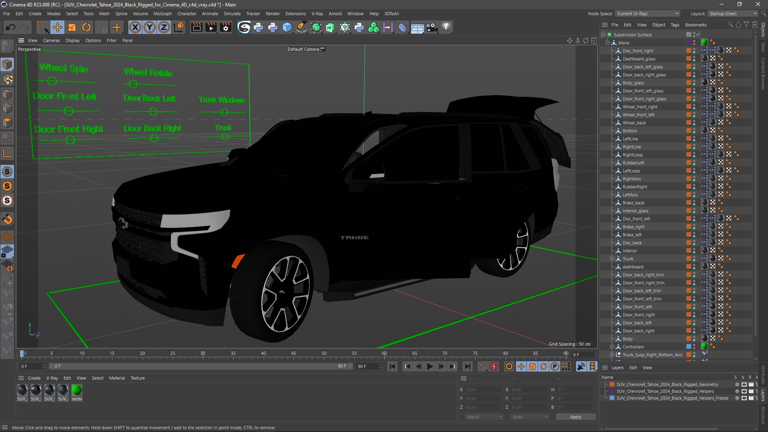The image size is (768, 432).
Task: Expand Trunk_Susp_Right_Bottom_Axis tree node
Action: click(x=612, y=355)
